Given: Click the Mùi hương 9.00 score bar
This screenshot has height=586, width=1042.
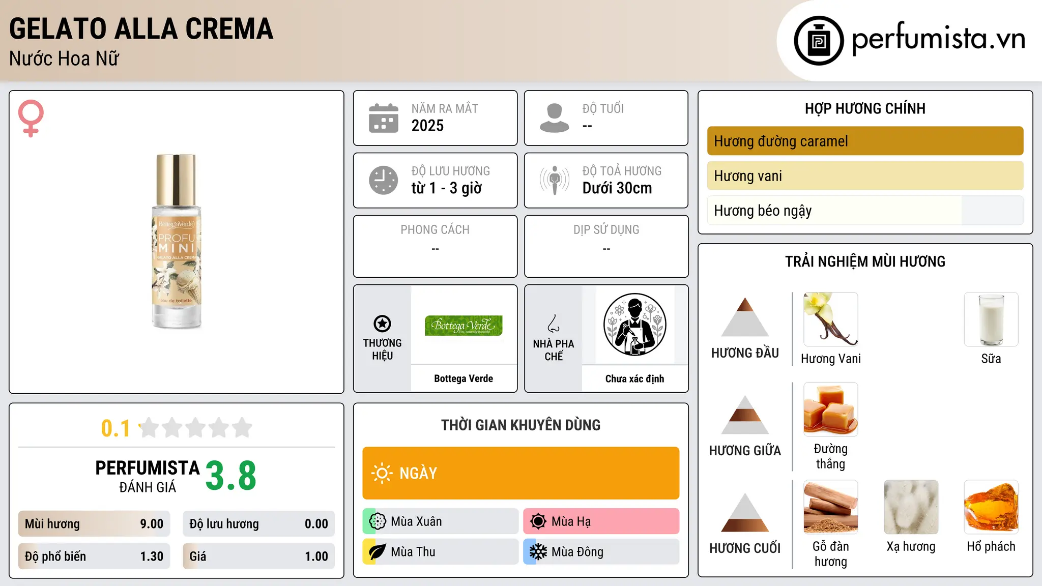Looking at the screenshot, I should 94,524.
